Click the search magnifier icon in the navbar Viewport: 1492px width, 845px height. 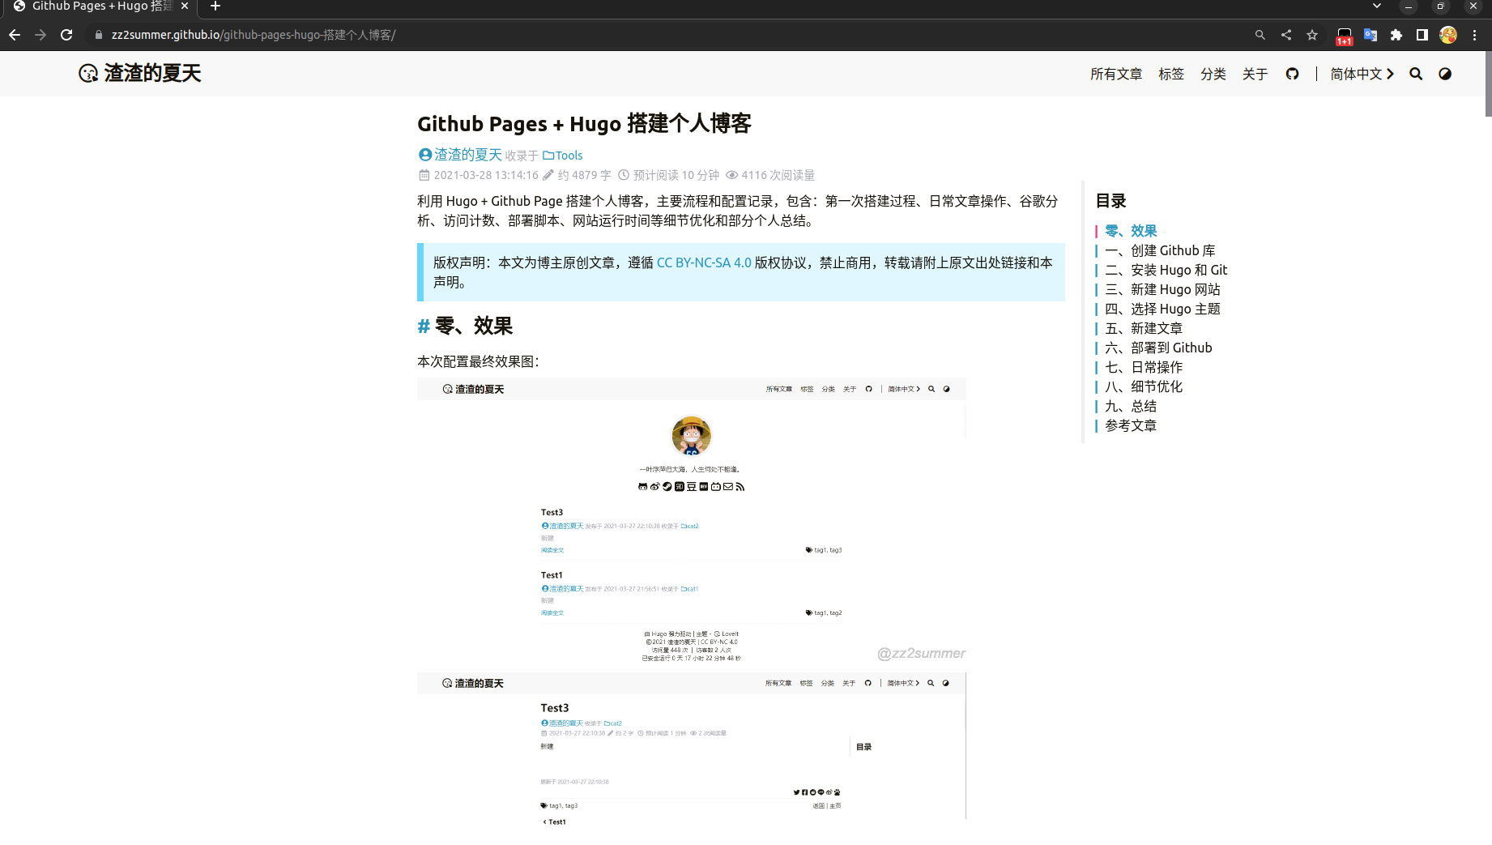coord(1416,74)
